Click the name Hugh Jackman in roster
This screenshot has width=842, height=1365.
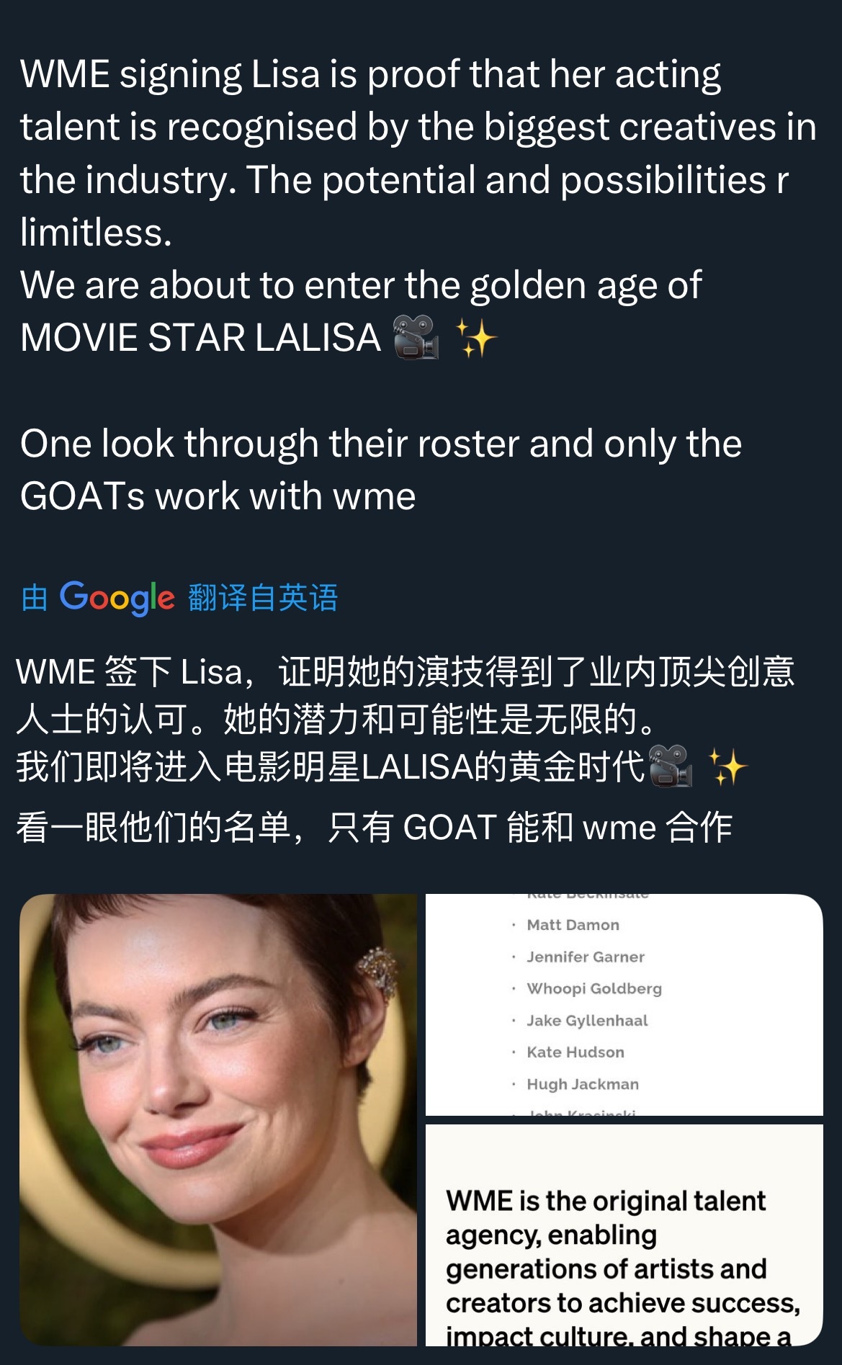tap(583, 1084)
